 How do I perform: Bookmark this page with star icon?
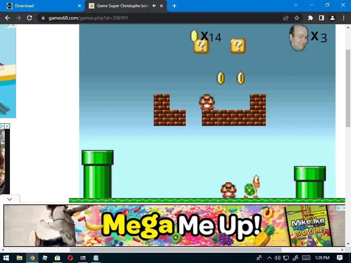tap(297, 18)
